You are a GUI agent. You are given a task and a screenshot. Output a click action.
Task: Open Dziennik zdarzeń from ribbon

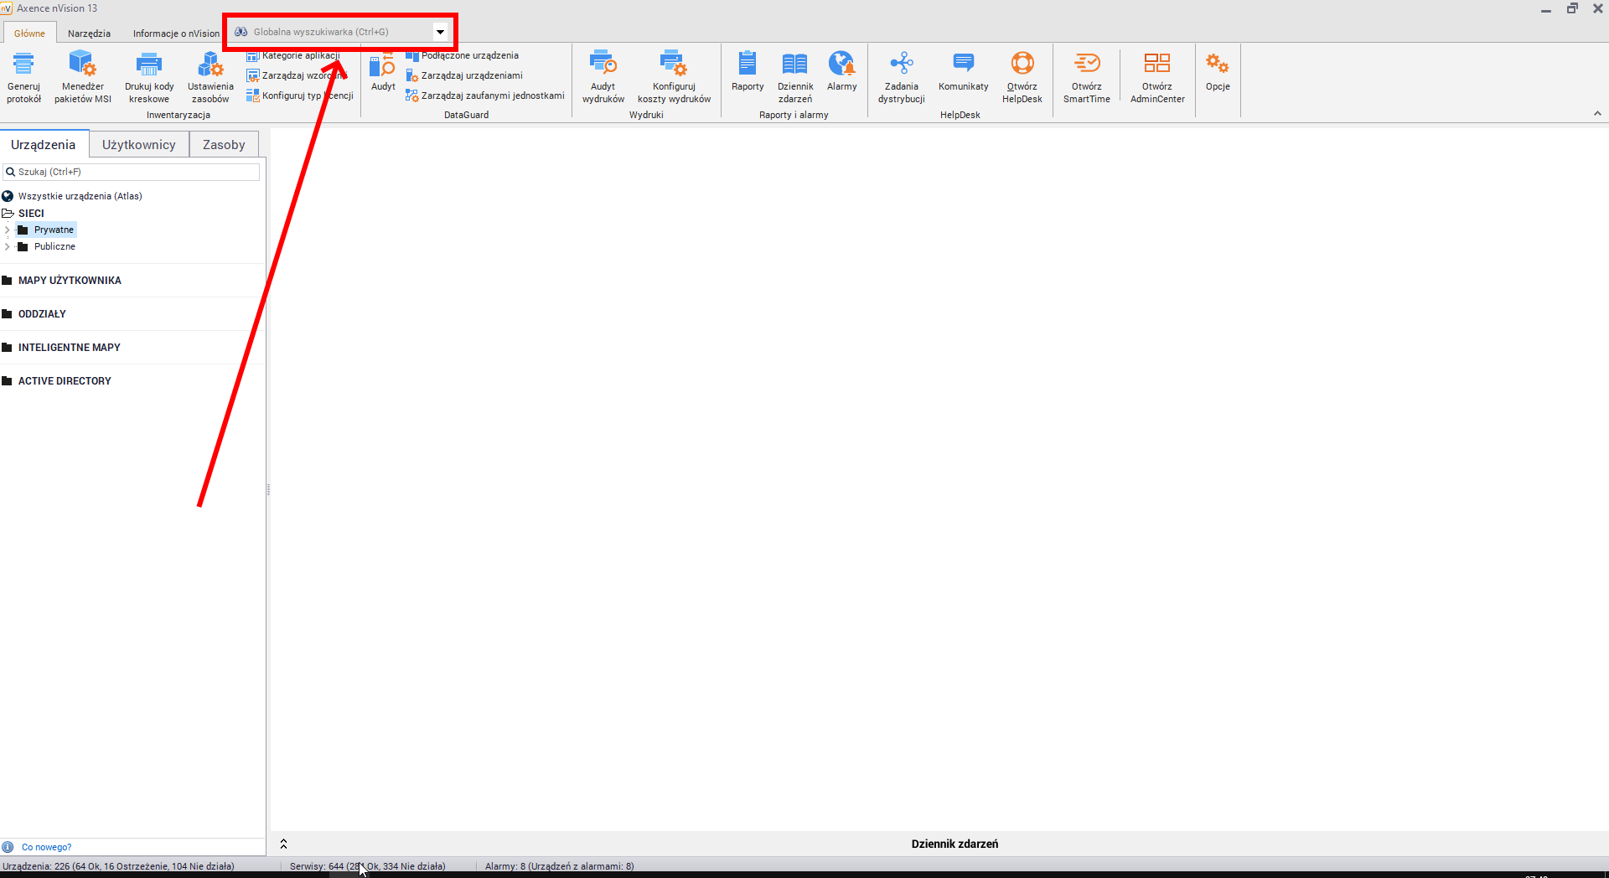(794, 65)
